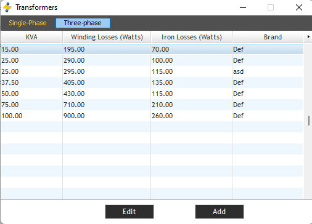Select the row with brand asd
Screen dimensions: 312x224
pyautogui.click(x=152, y=71)
